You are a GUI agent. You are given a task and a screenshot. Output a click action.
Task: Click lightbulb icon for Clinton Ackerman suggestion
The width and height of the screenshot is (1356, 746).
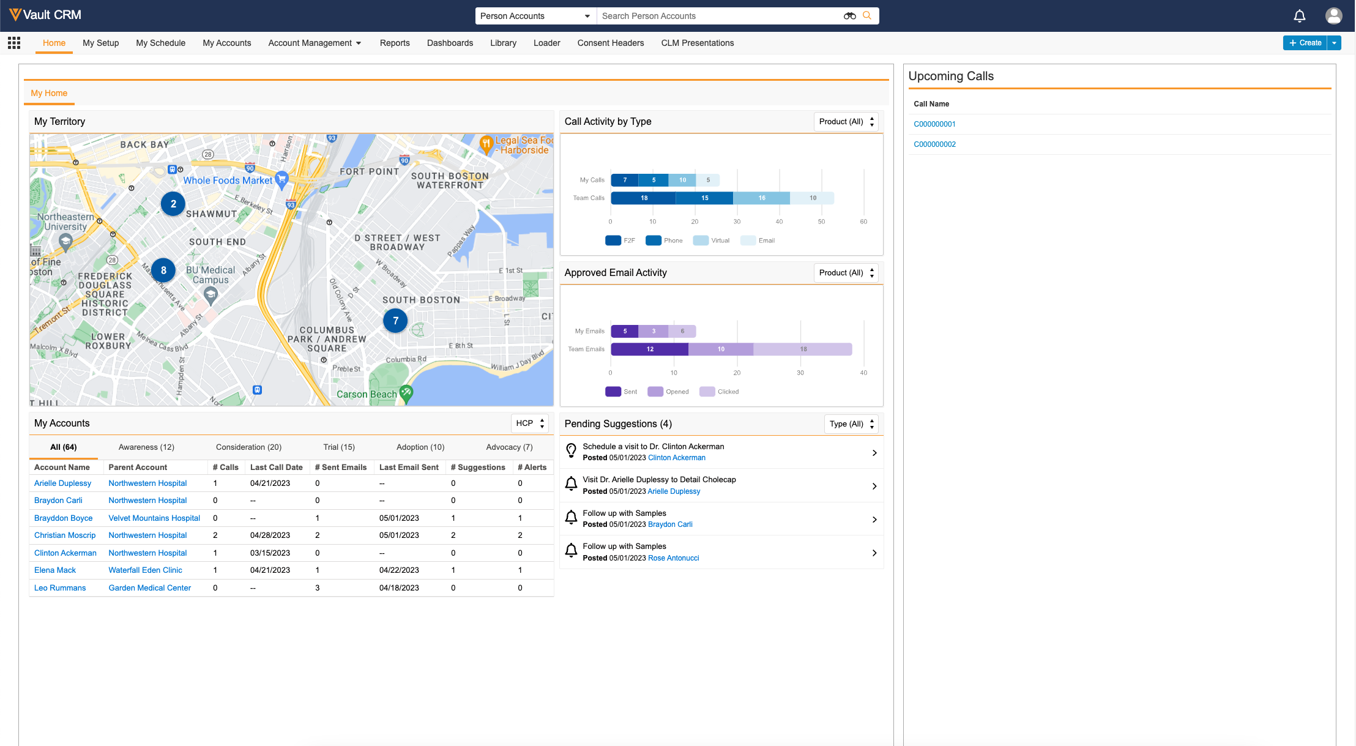571,451
